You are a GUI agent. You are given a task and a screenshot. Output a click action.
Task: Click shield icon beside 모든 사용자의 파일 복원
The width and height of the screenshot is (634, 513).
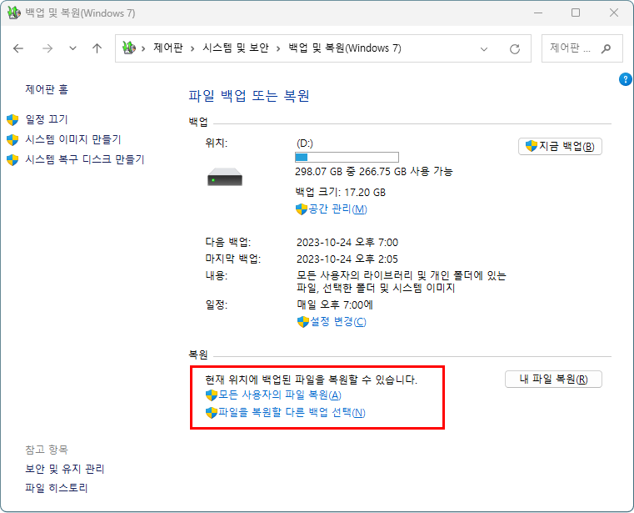pos(212,395)
